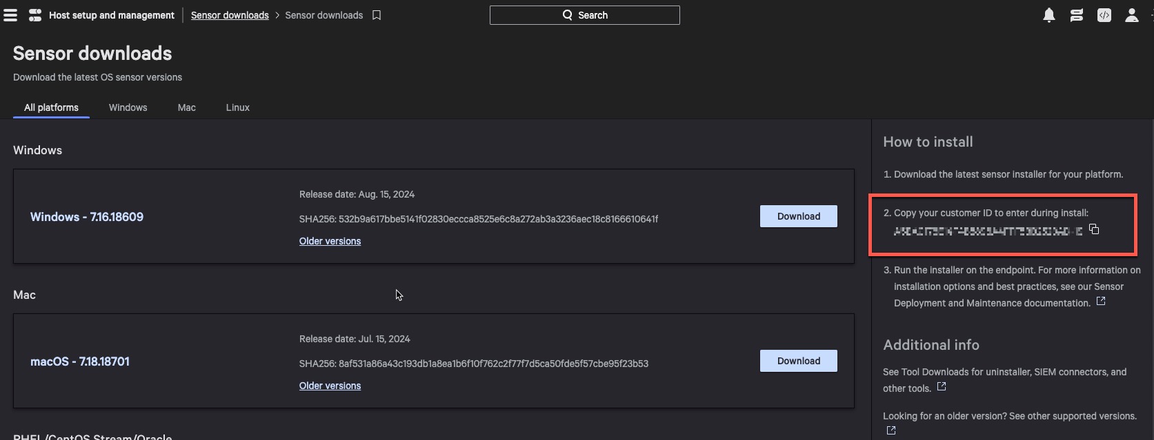
Task: Click the Falcon logo icon
Action: coord(34,15)
